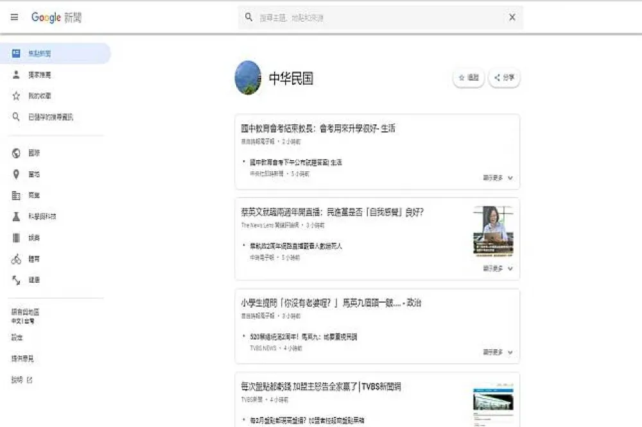Expand show more on 蔡英文 card
This screenshot has height=427, width=642.
point(498,269)
